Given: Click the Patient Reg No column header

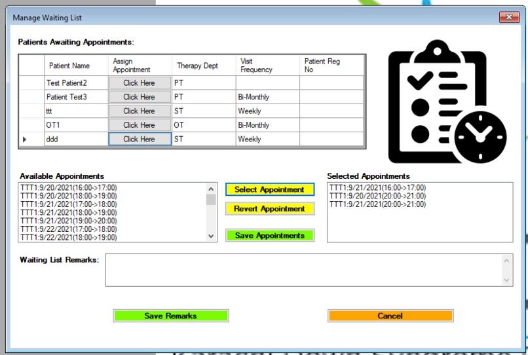Looking at the screenshot, I should pyautogui.click(x=331, y=65).
